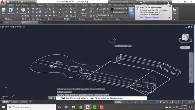Select the Box solid tool
Image resolution: width=195 pixels, height=110 pixels.
point(3,11)
